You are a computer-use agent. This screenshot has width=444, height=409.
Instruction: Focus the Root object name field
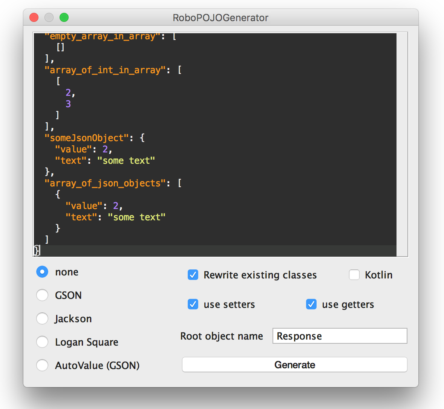tap(340, 336)
